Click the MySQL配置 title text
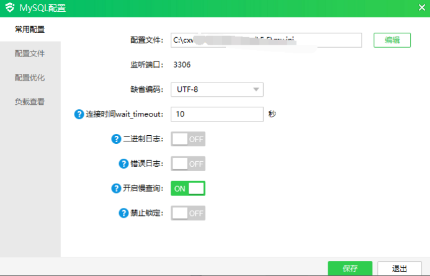430x276 pixels. (x=43, y=8)
